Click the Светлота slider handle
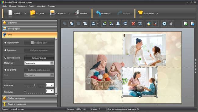Screen dimensions: 198x112 point(35,85)
